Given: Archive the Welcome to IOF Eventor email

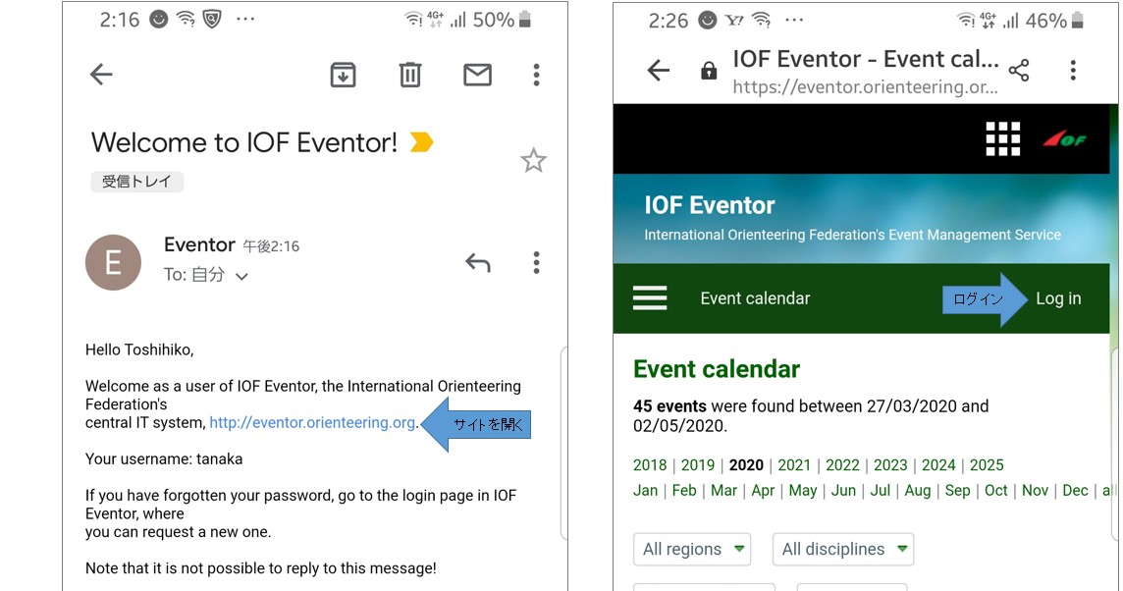Looking at the screenshot, I should (x=343, y=74).
